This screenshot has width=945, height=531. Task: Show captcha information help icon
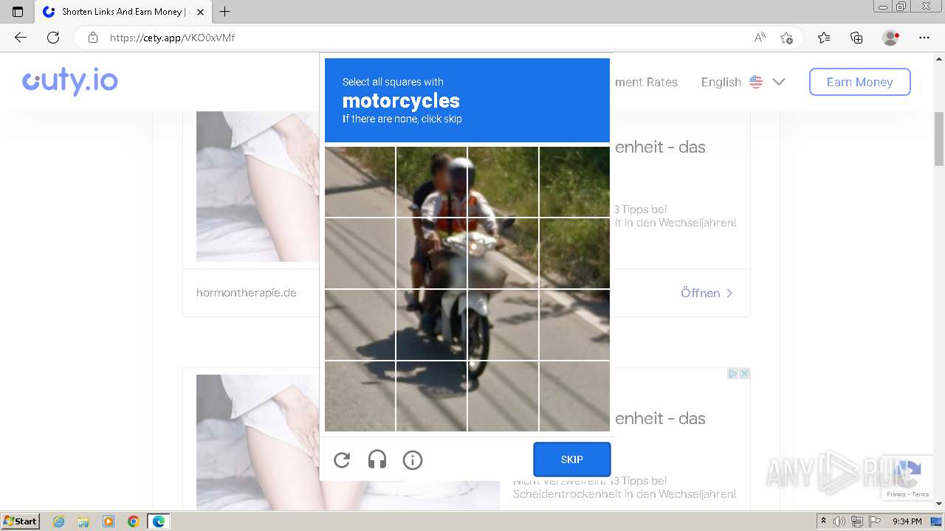[413, 460]
